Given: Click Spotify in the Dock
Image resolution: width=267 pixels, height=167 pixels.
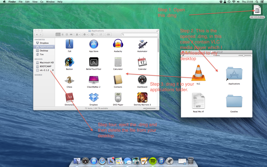Looking at the screenshot, I should (x=153, y=161).
